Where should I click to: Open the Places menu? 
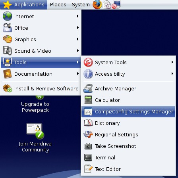58,5
